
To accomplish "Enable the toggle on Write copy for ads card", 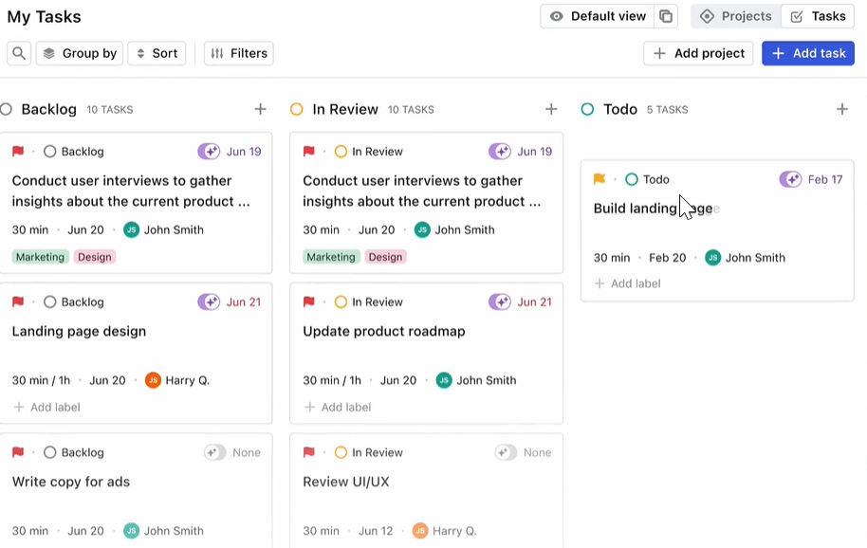I will 215,452.
